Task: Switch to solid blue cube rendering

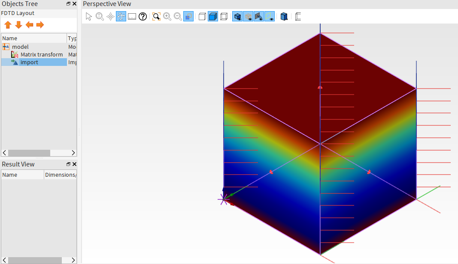Action: [x=213, y=17]
